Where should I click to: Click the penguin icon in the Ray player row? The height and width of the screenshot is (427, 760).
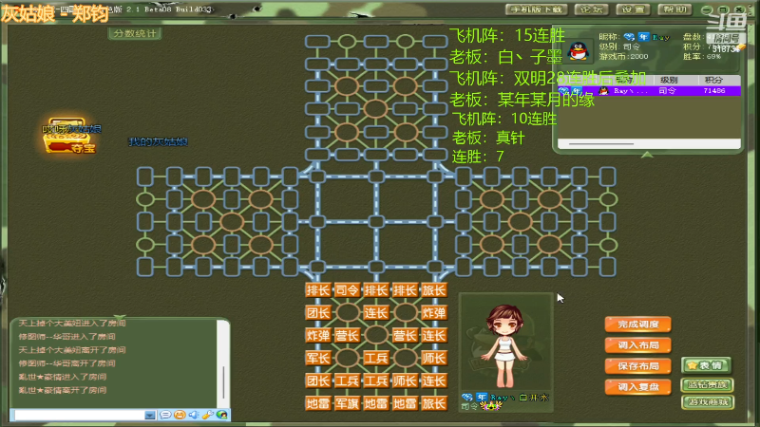(603, 90)
